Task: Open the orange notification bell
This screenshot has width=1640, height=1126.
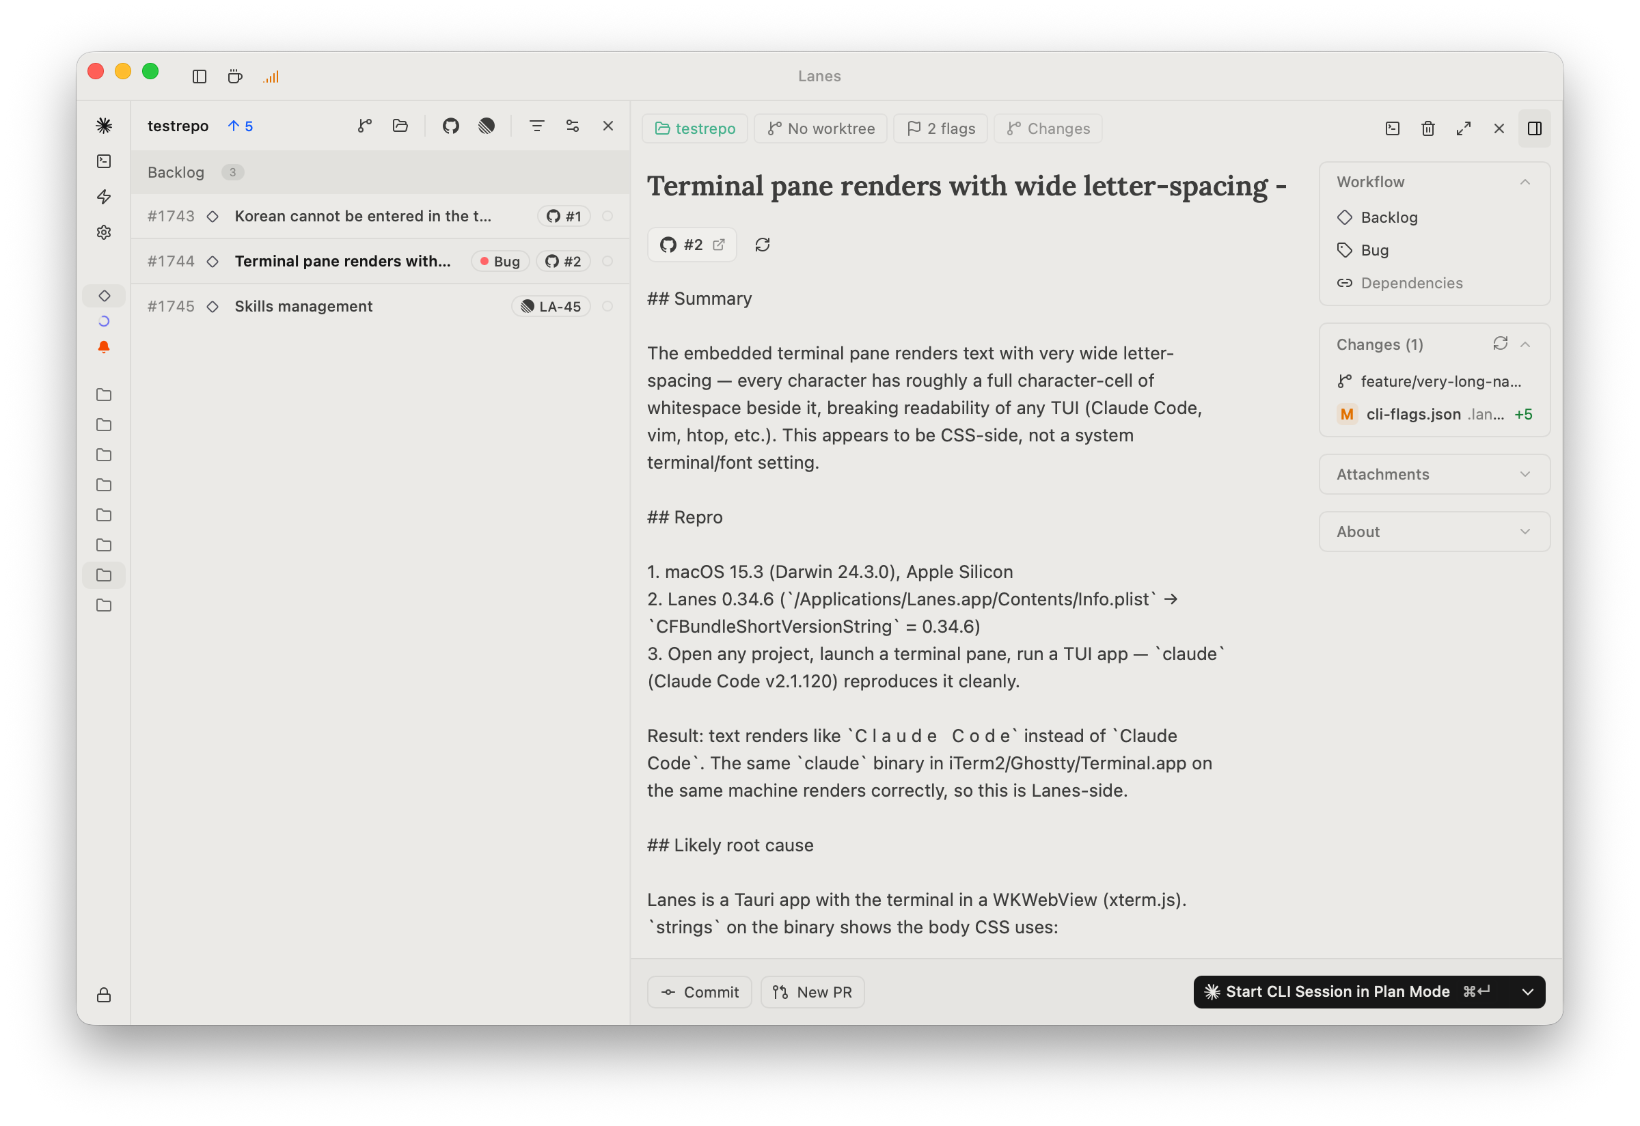Action: pyautogui.click(x=104, y=347)
